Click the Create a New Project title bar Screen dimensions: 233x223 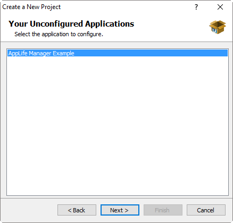click(96, 7)
